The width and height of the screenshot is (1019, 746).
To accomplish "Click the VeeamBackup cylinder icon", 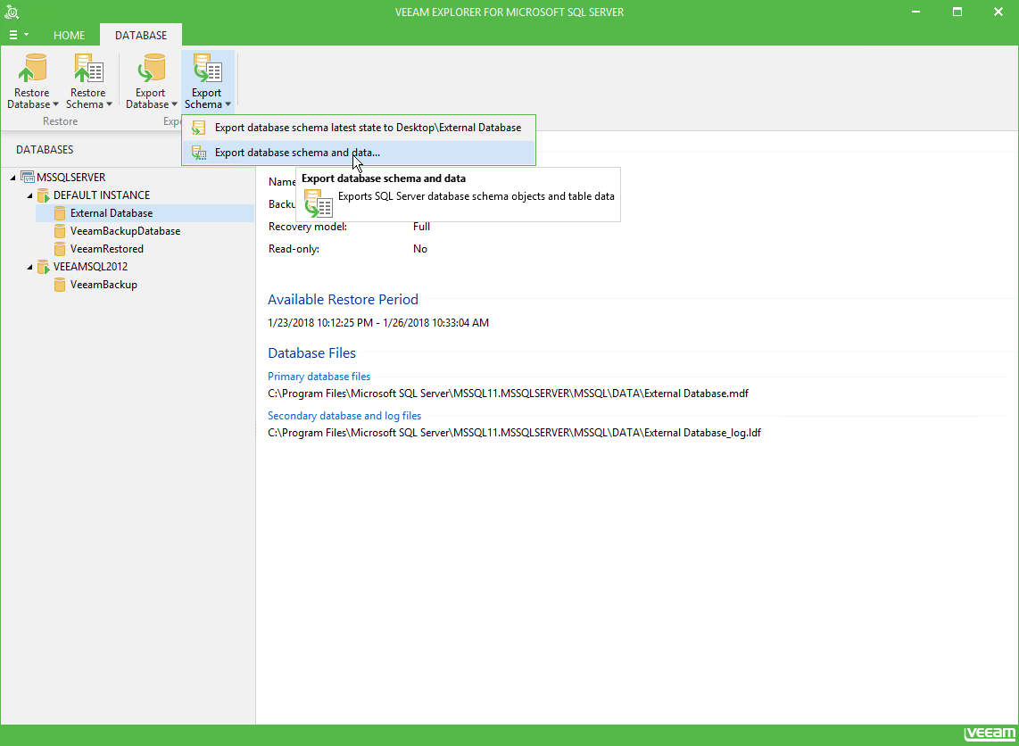I will coord(60,285).
